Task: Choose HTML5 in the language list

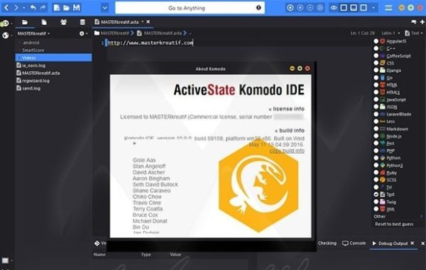Action: click(x=393, y=92)
